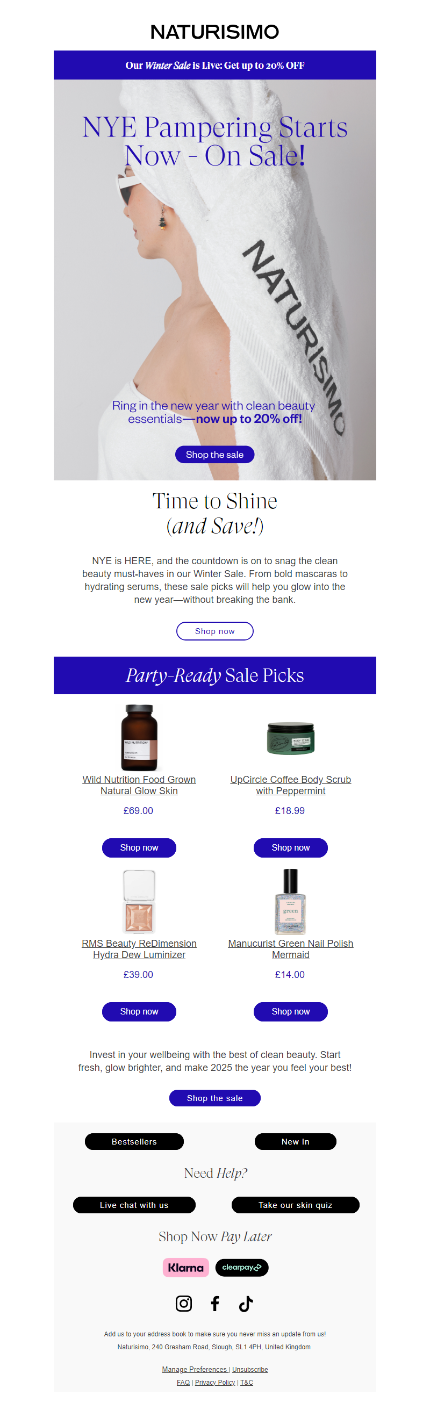This screenshot has height=1403, width=430.
Task: Click the Clearpay payment badge
Action: pyautogui.click(x=241, y=1268)
